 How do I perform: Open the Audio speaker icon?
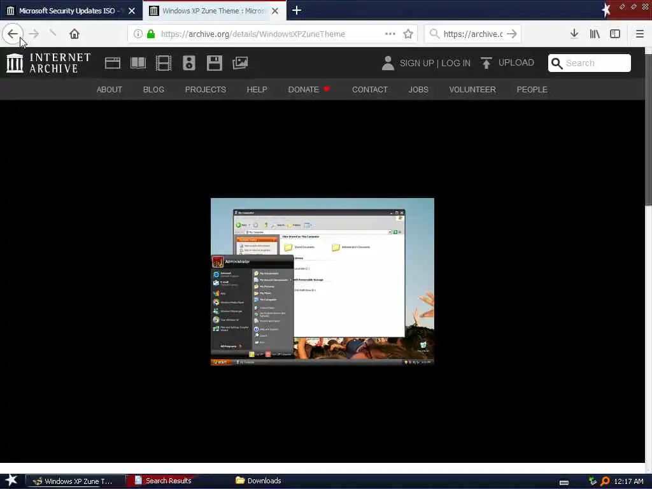(x=188, y=63)
